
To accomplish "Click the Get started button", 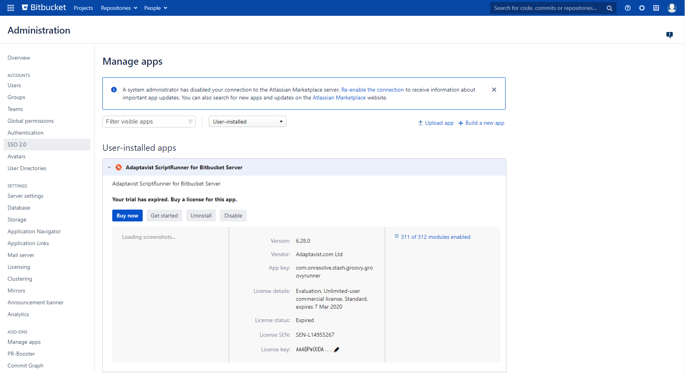I will (164, 216).
